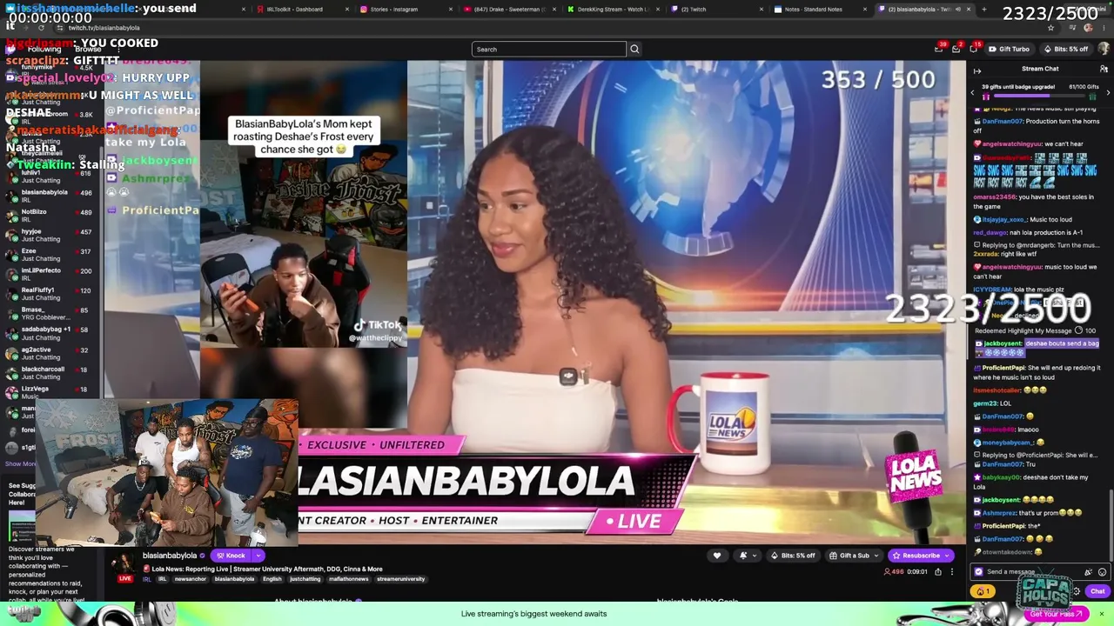Click the Twitch logo home icon
This screenshot has width=1114, height=626.
click(10, 49)
